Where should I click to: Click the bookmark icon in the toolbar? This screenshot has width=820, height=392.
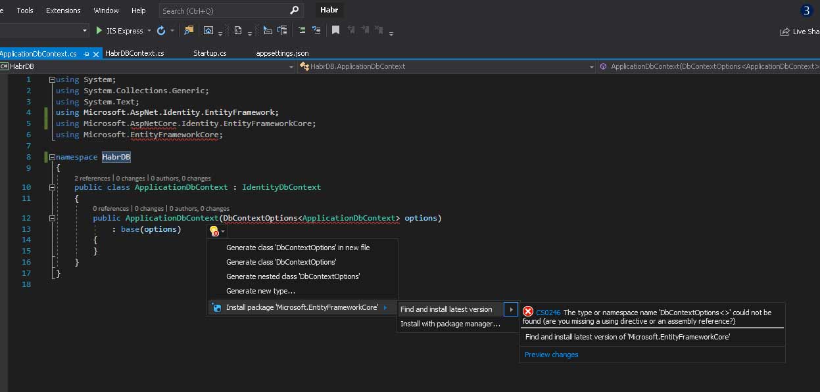point(335,30)
